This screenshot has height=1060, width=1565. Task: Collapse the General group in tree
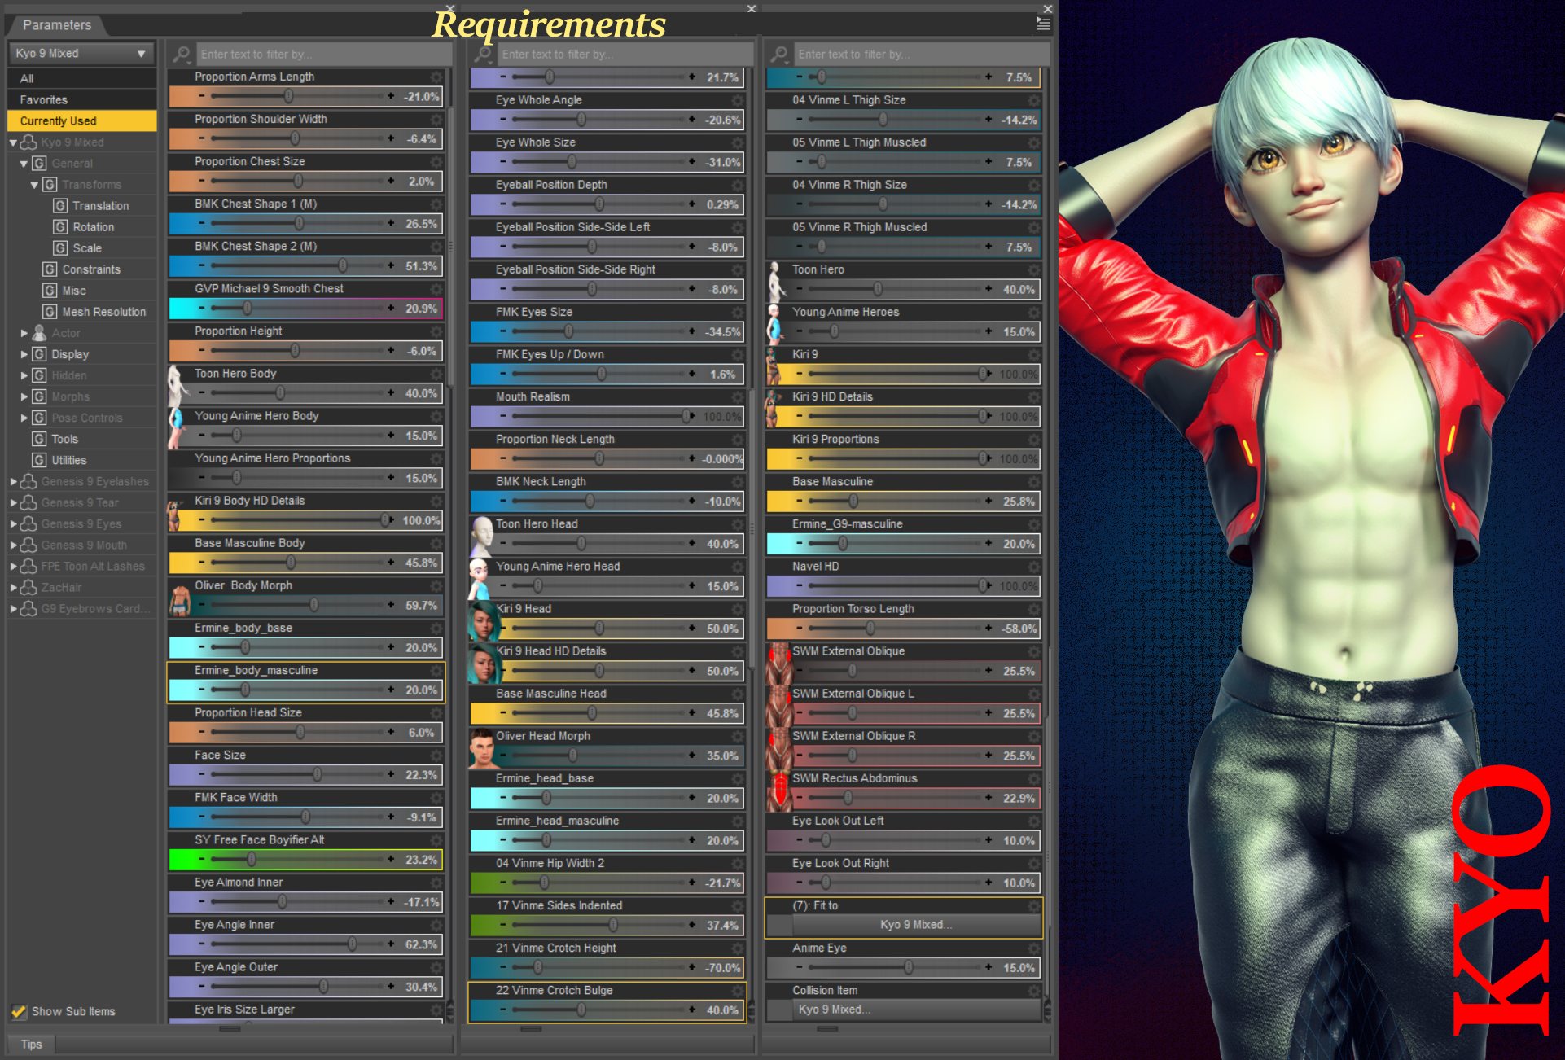[x=24, y=164]
